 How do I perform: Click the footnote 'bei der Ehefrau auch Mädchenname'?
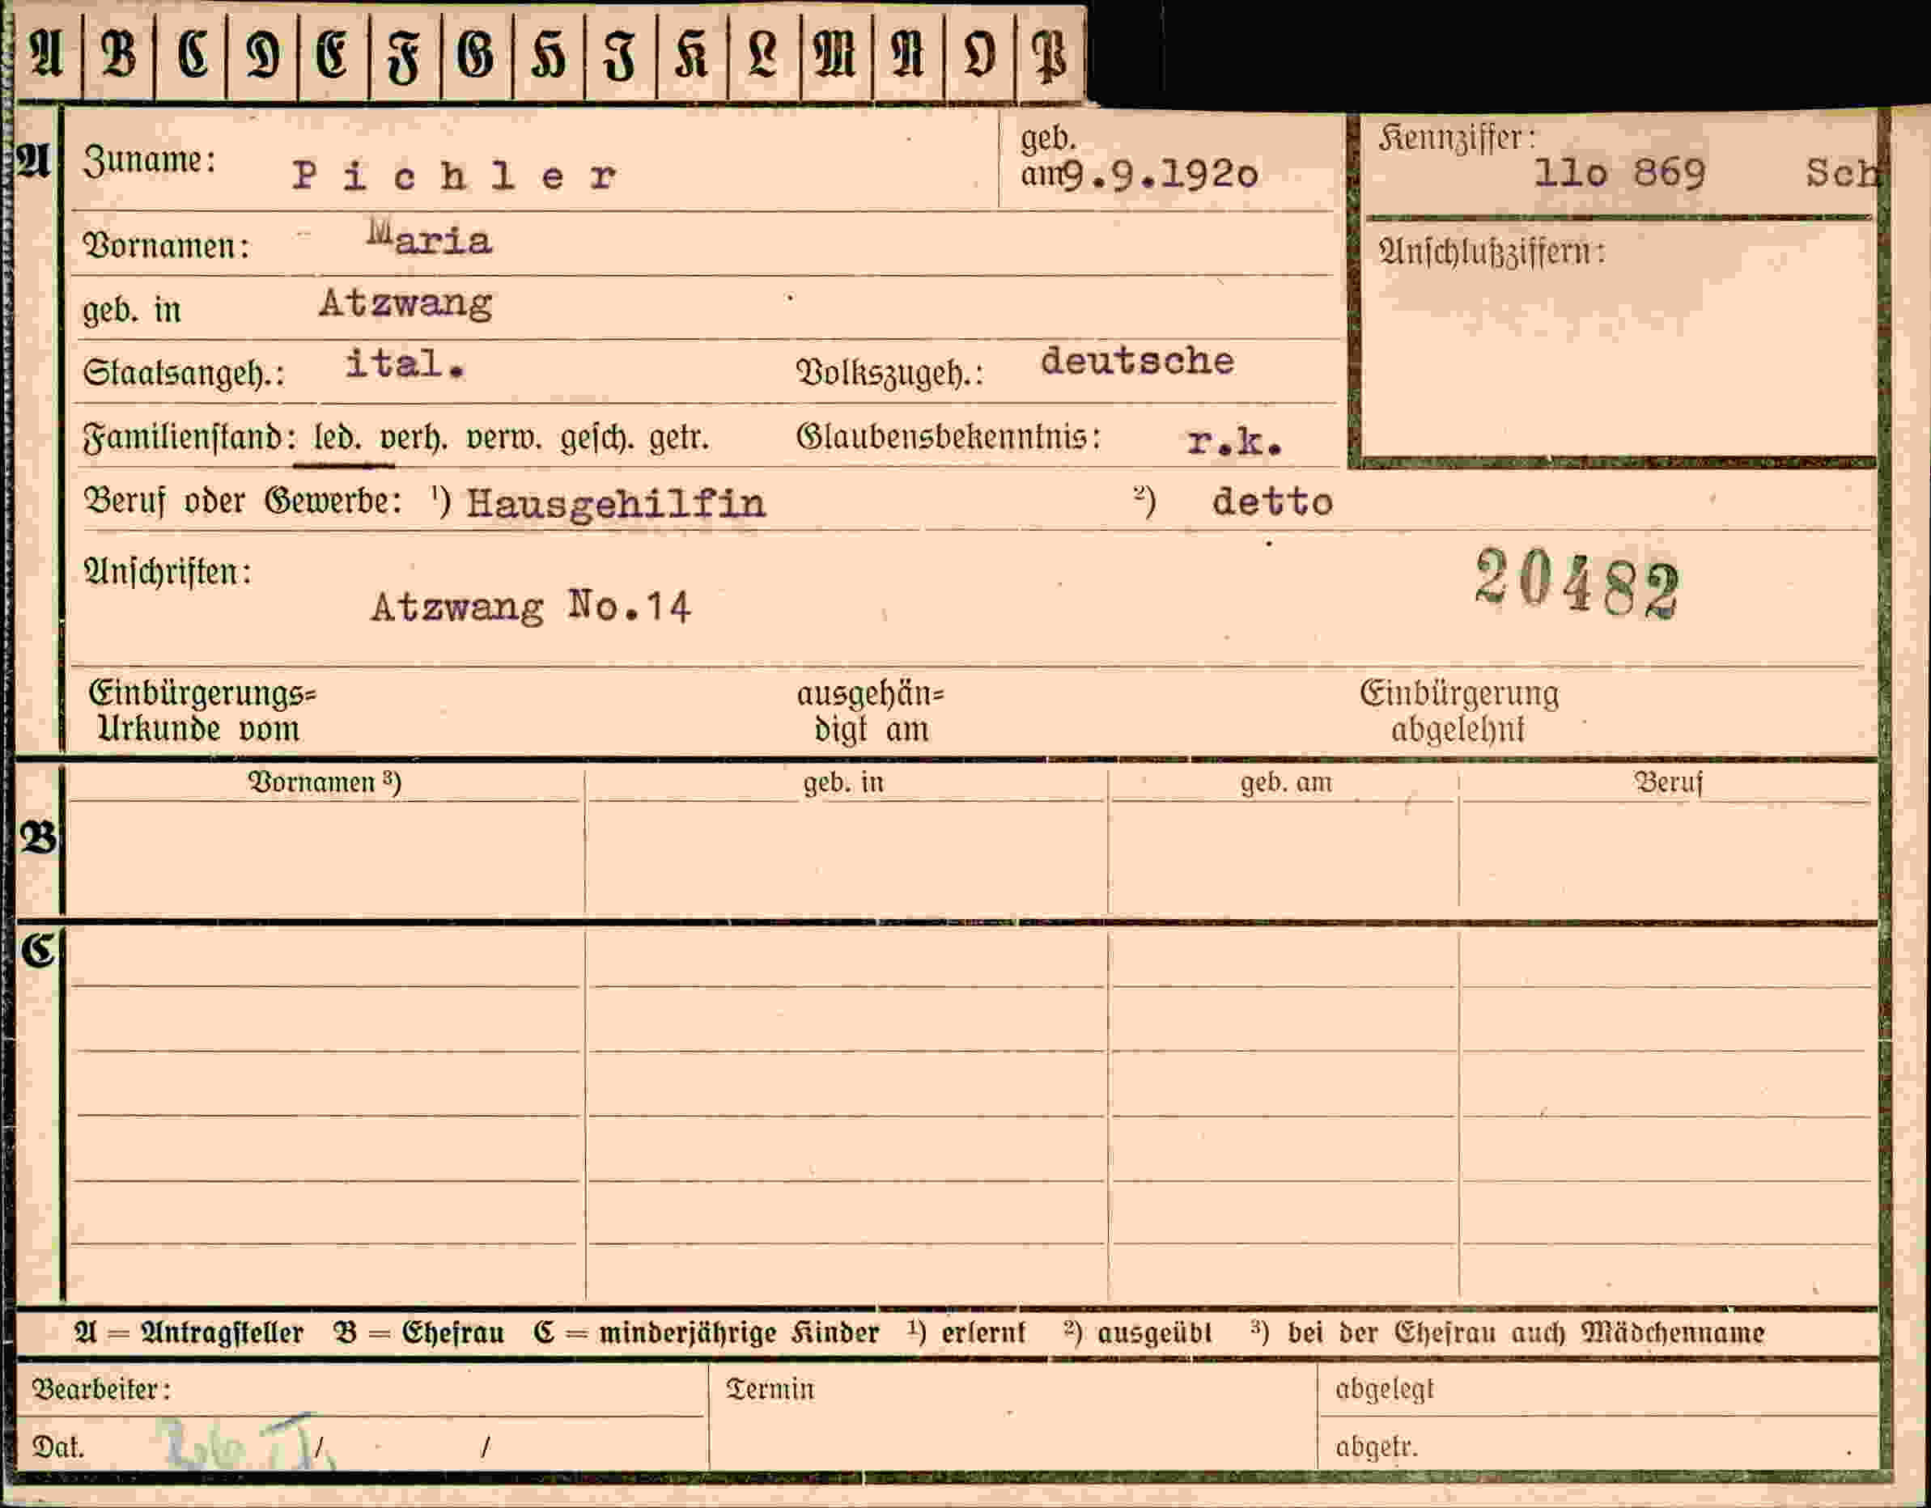(1526, 1333)
